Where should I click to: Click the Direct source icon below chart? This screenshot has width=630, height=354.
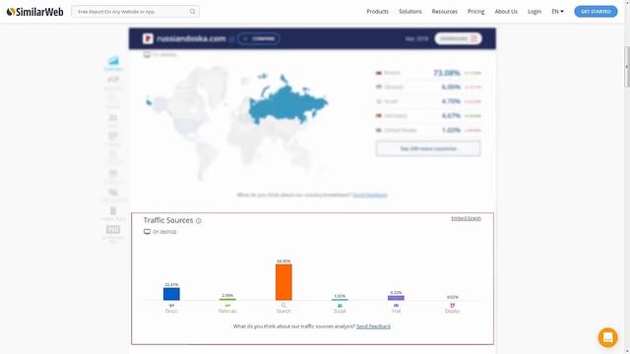(171, 306)
